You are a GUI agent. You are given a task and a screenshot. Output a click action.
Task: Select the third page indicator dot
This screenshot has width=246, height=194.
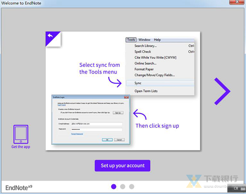[x=132, y=187]
